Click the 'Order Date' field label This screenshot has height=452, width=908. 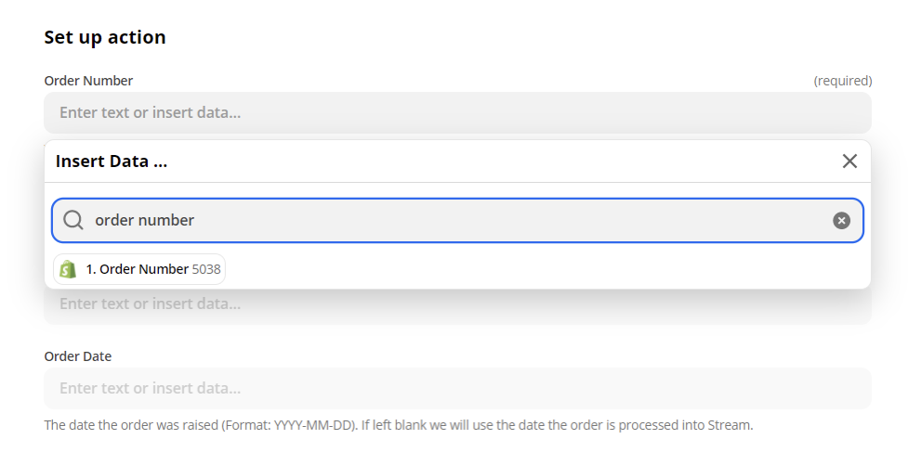click(x=78, y=356)
